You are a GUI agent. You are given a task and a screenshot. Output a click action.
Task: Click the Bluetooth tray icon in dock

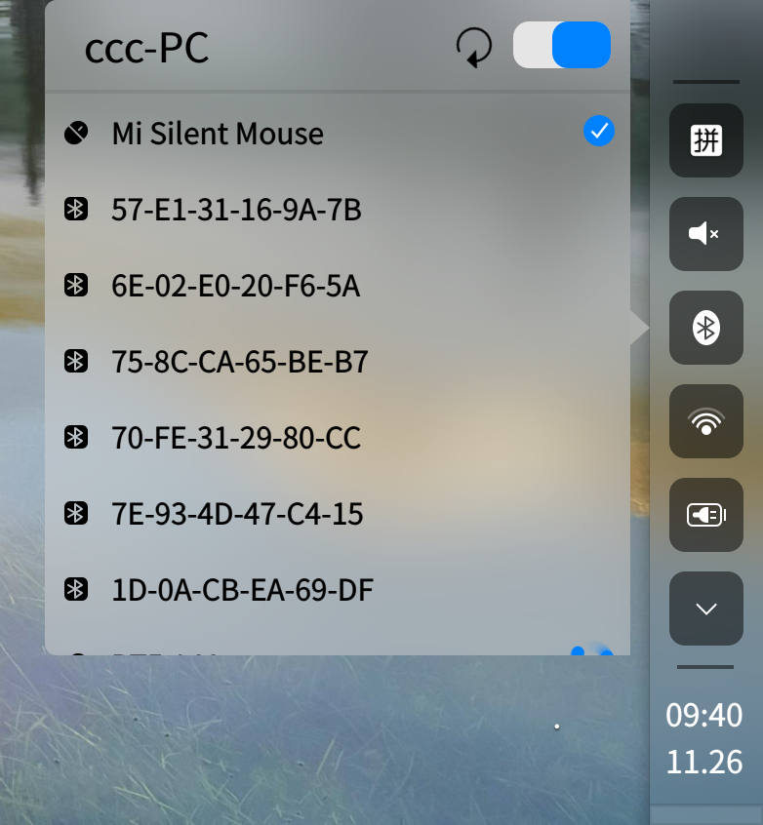(x=705, y=328)
